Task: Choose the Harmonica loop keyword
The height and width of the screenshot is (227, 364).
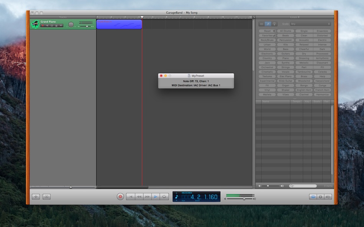Action: 322,94
